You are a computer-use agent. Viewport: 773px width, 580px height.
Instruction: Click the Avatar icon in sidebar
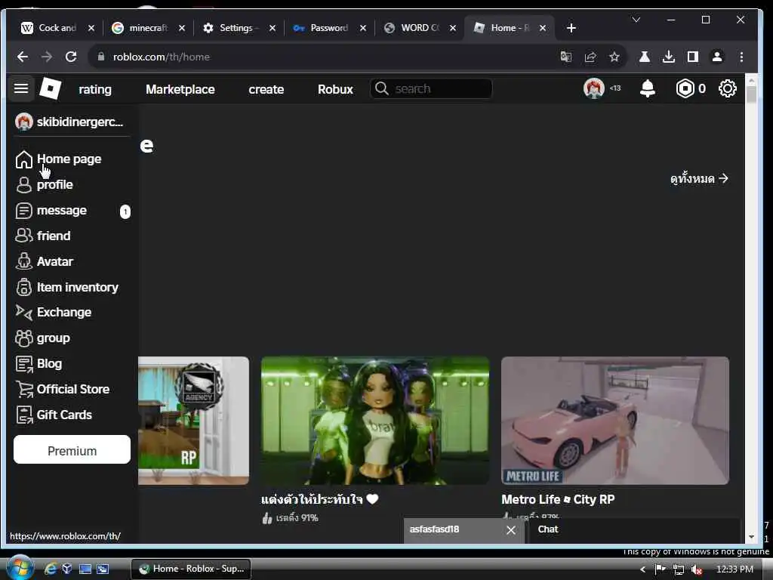(x=23, y=261)
